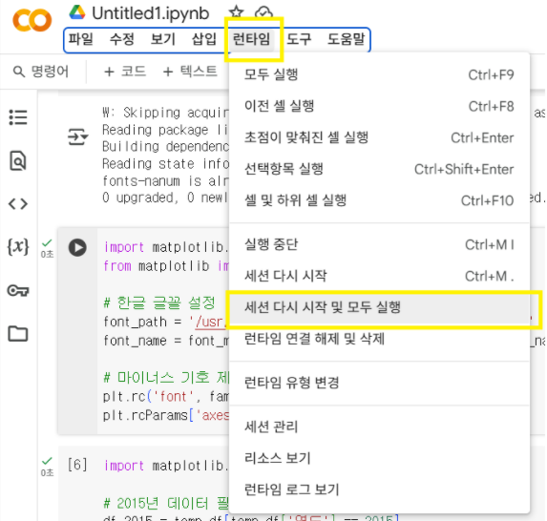Add a text cell with + 텍스트

coord(190,72)
